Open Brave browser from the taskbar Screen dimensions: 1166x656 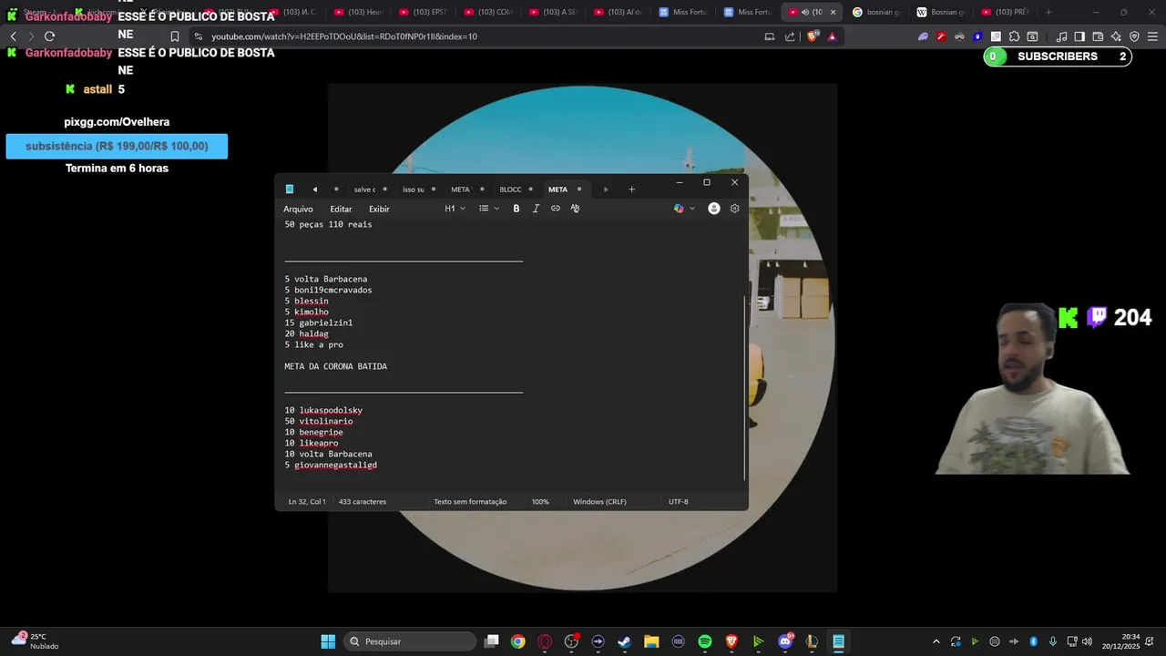pos(731,641)
